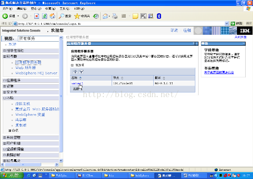Print the page with the printer icon

point(115,16)
